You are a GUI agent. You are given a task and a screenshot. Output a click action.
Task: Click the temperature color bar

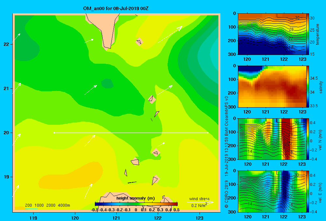pos(308,34)
